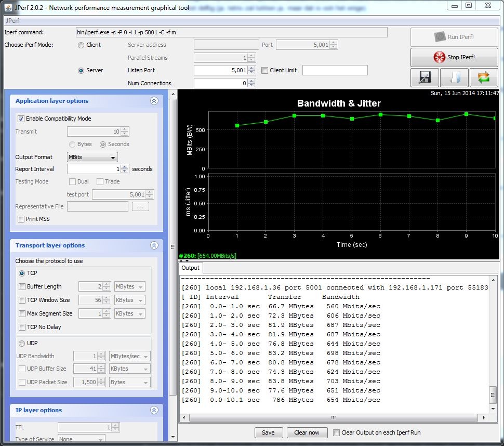Click the load configuration folder icon

(x=454, y=78)
